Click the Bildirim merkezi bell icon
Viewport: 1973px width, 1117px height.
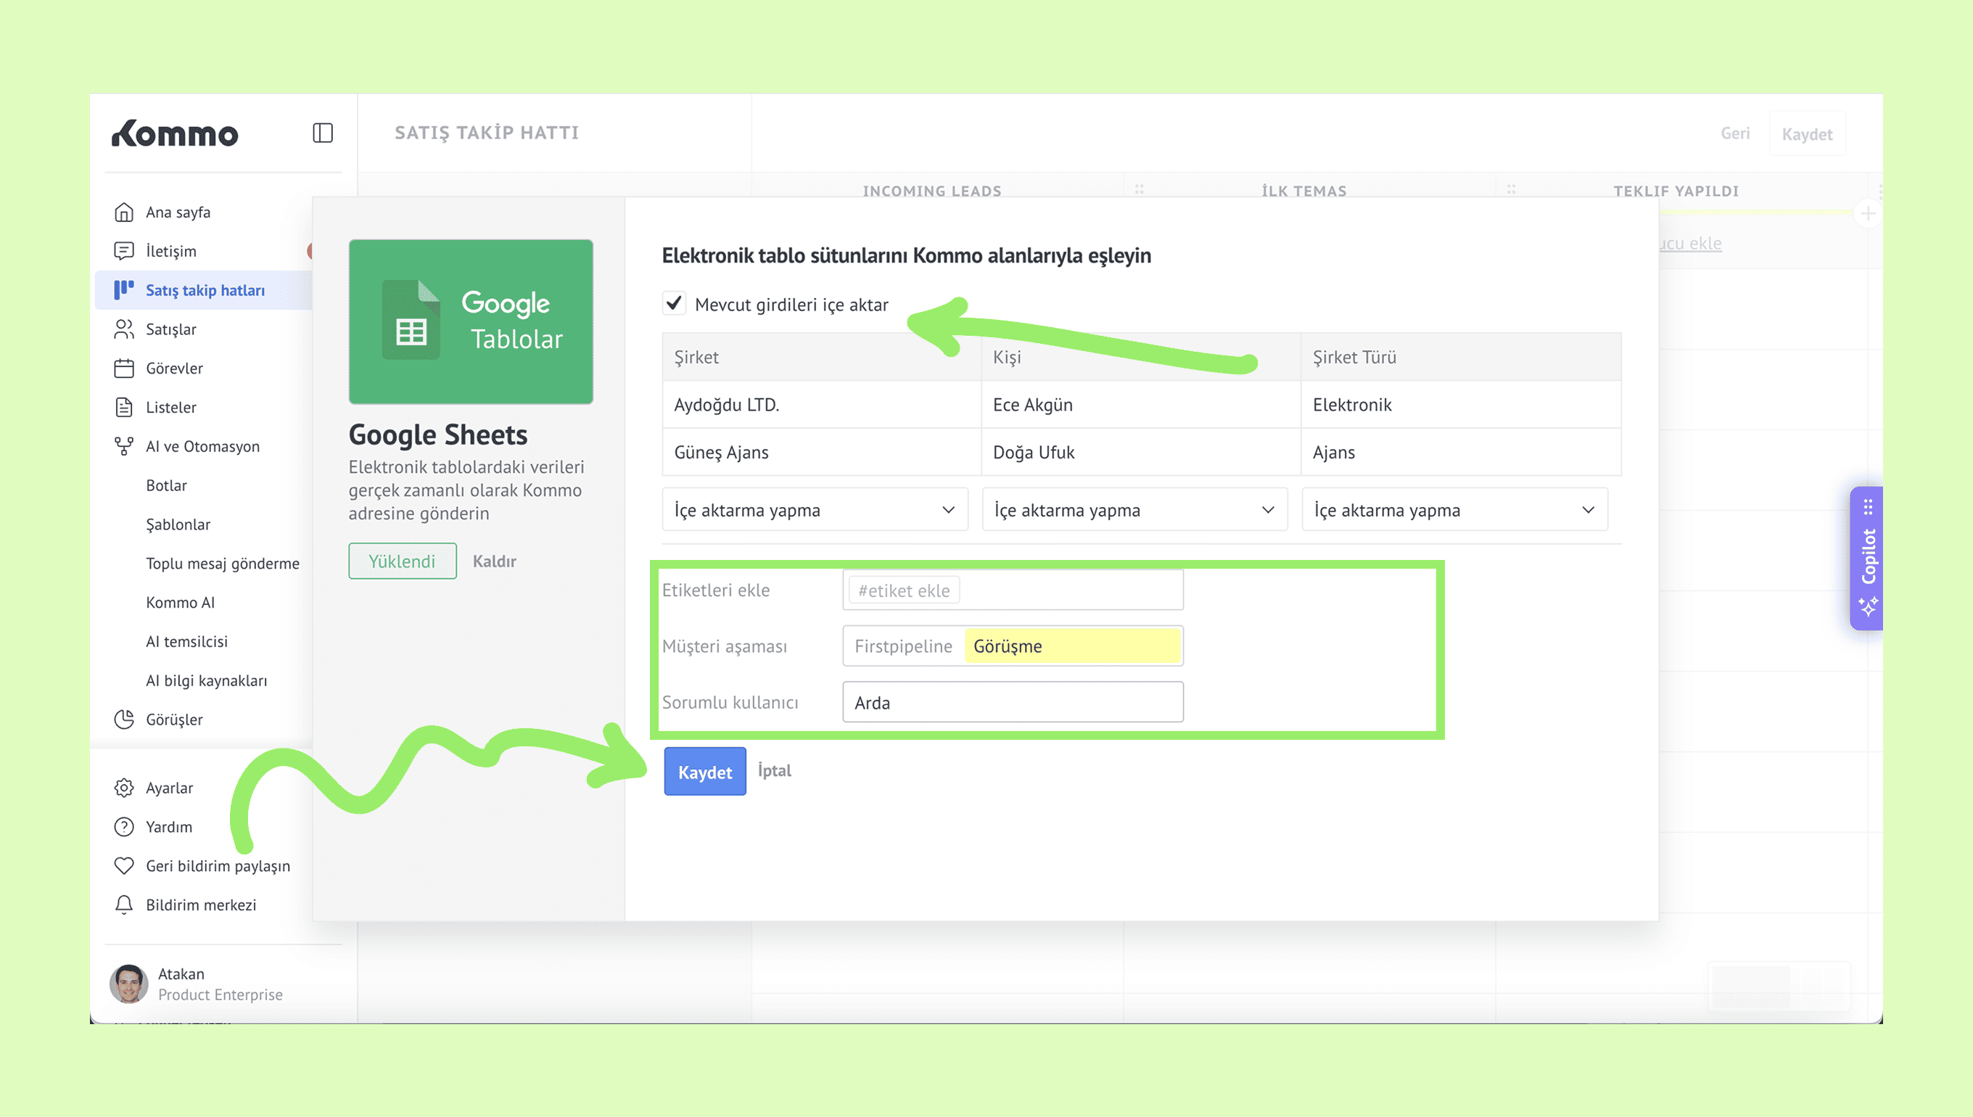click(x=123, y=904)
